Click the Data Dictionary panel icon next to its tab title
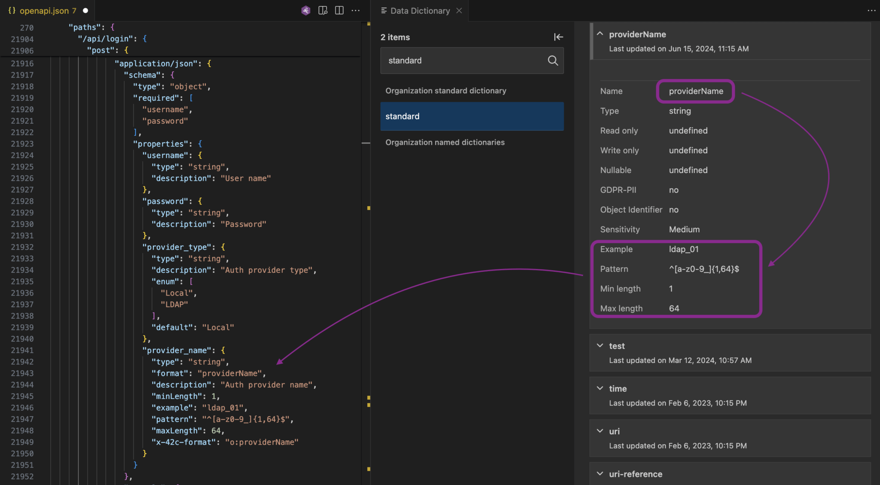This screenshot has height=485, width=880. tap(384, 11)
